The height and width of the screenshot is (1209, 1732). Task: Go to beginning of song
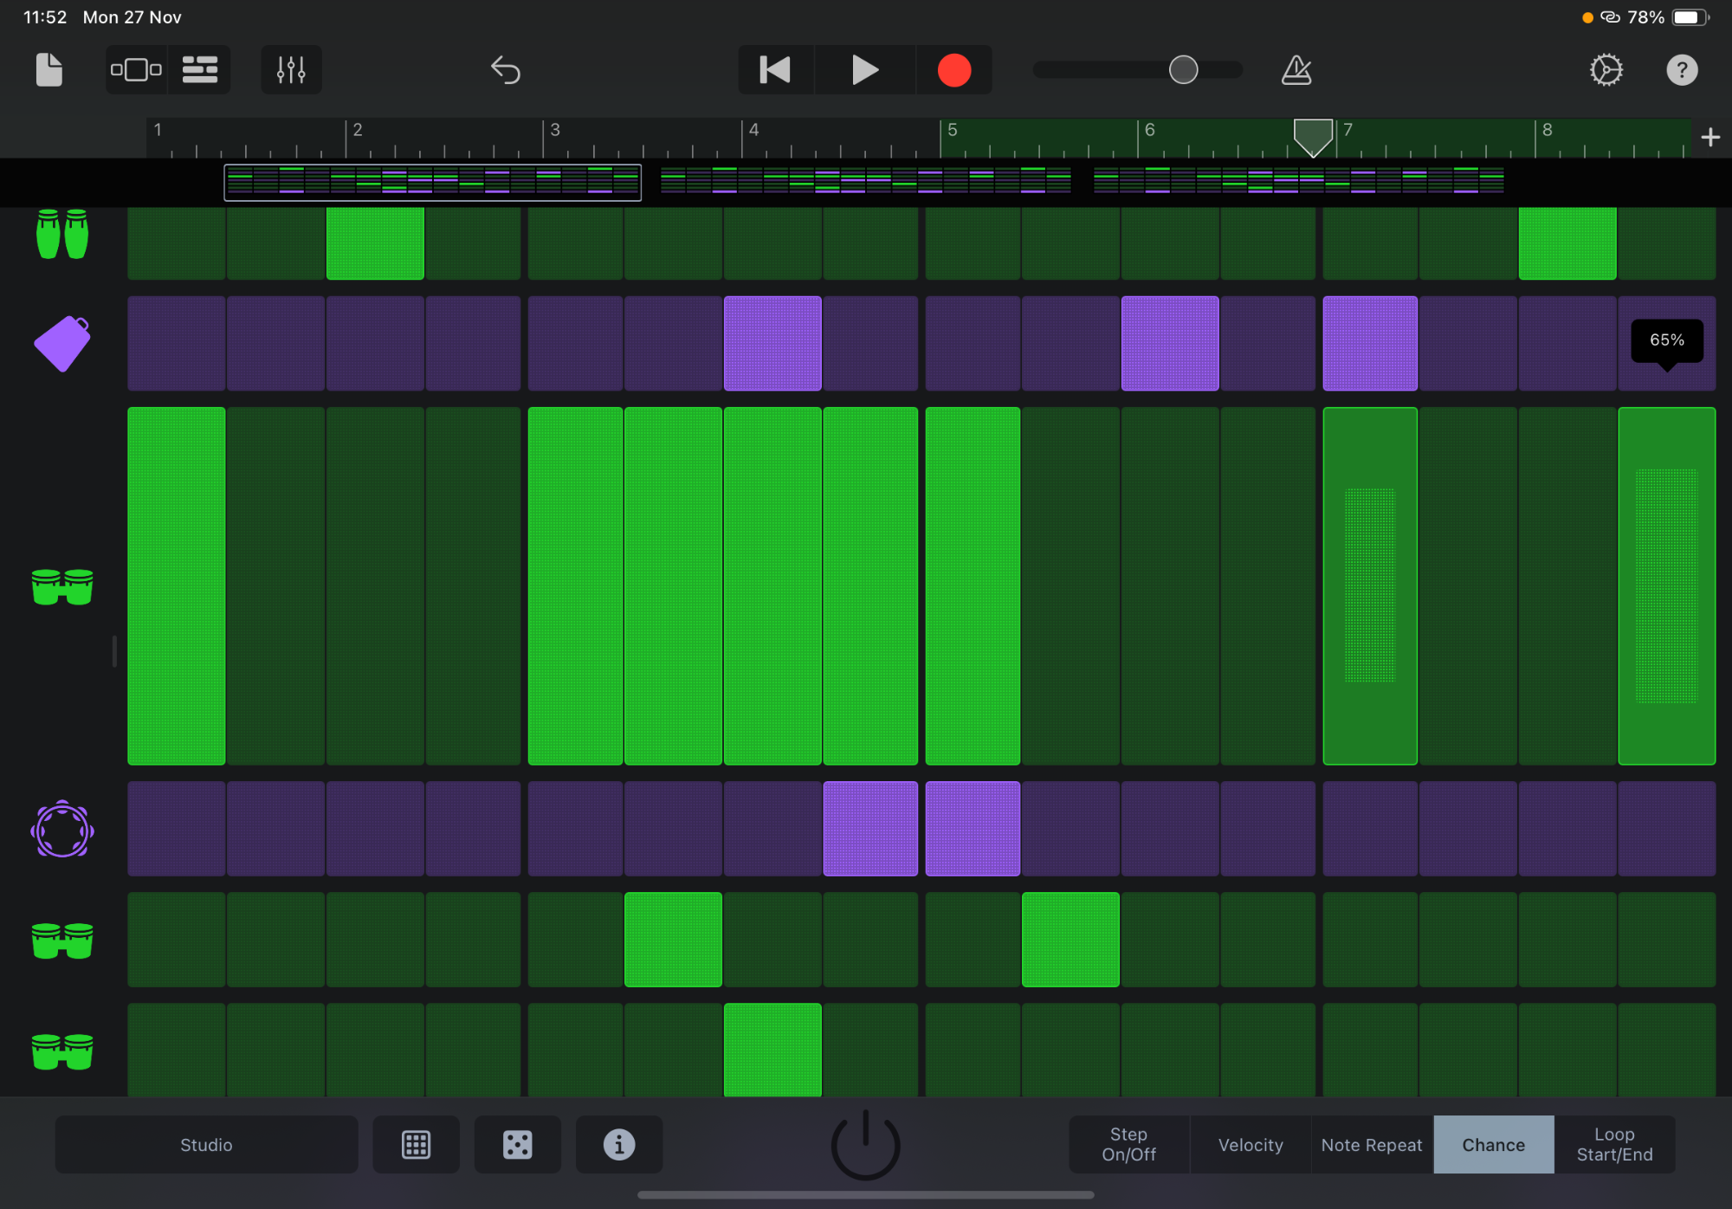(x=775, y=69)
